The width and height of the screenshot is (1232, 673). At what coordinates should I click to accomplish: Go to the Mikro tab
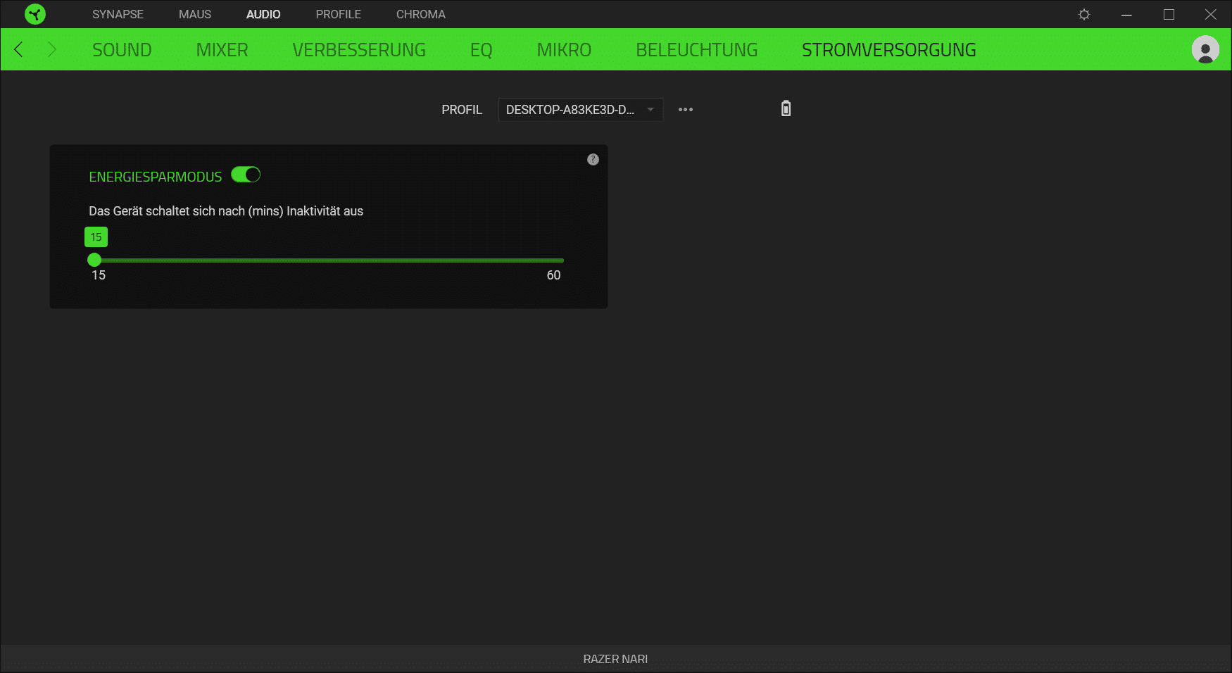(564, 50)
